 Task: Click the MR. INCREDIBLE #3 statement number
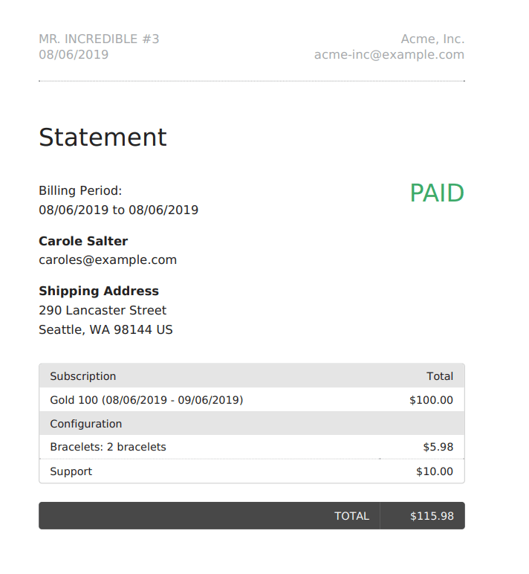tap(99, 39)
